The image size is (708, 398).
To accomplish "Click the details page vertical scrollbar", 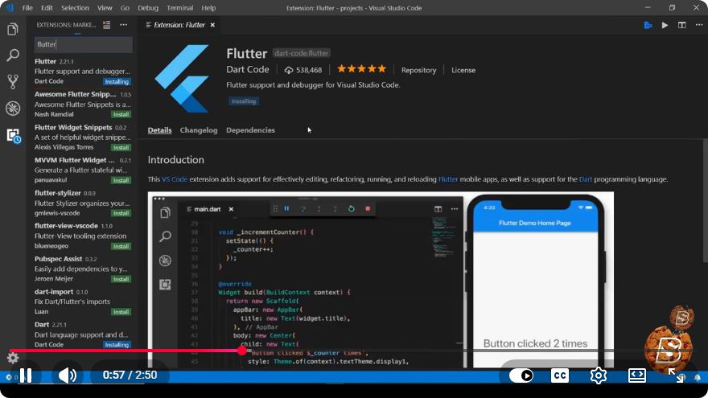I will tap(705, 200).
